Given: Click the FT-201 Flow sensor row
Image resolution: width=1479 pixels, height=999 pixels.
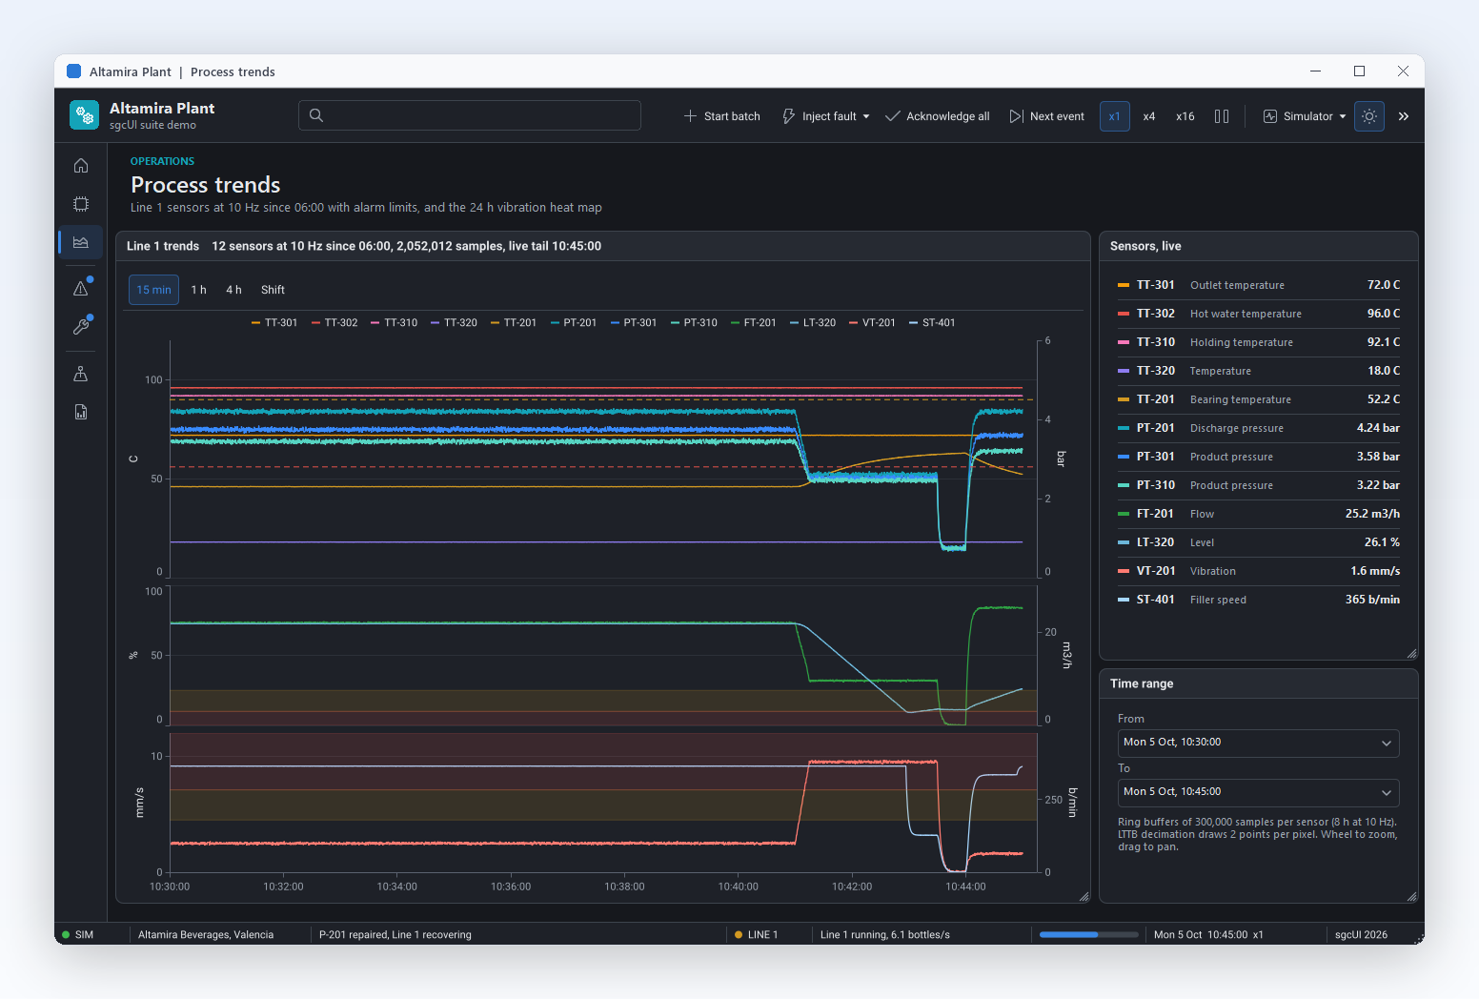Looking at the screenshot, I should 1258,514.
